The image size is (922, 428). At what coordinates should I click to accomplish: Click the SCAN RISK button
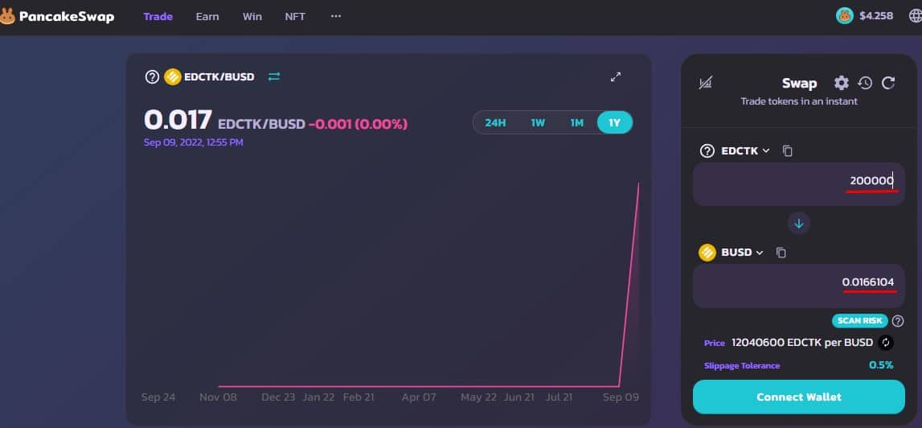[x=859, y=321]
